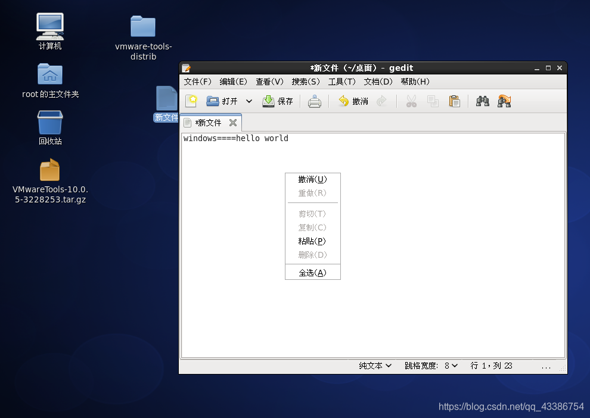This screenshot has width=590, height=418.
Task: Open the 搜索(S) menu
Action: (x=306, y=82)
